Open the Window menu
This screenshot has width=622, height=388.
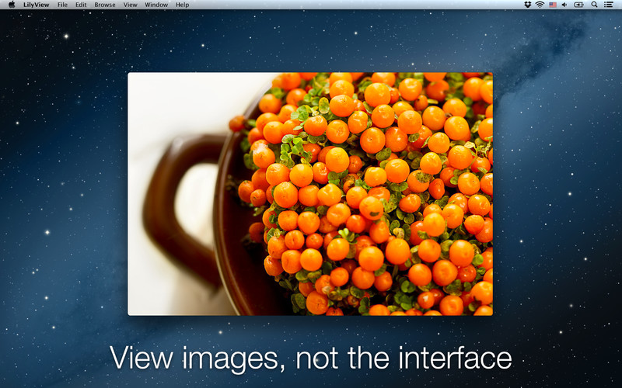[x=156, y=5]
